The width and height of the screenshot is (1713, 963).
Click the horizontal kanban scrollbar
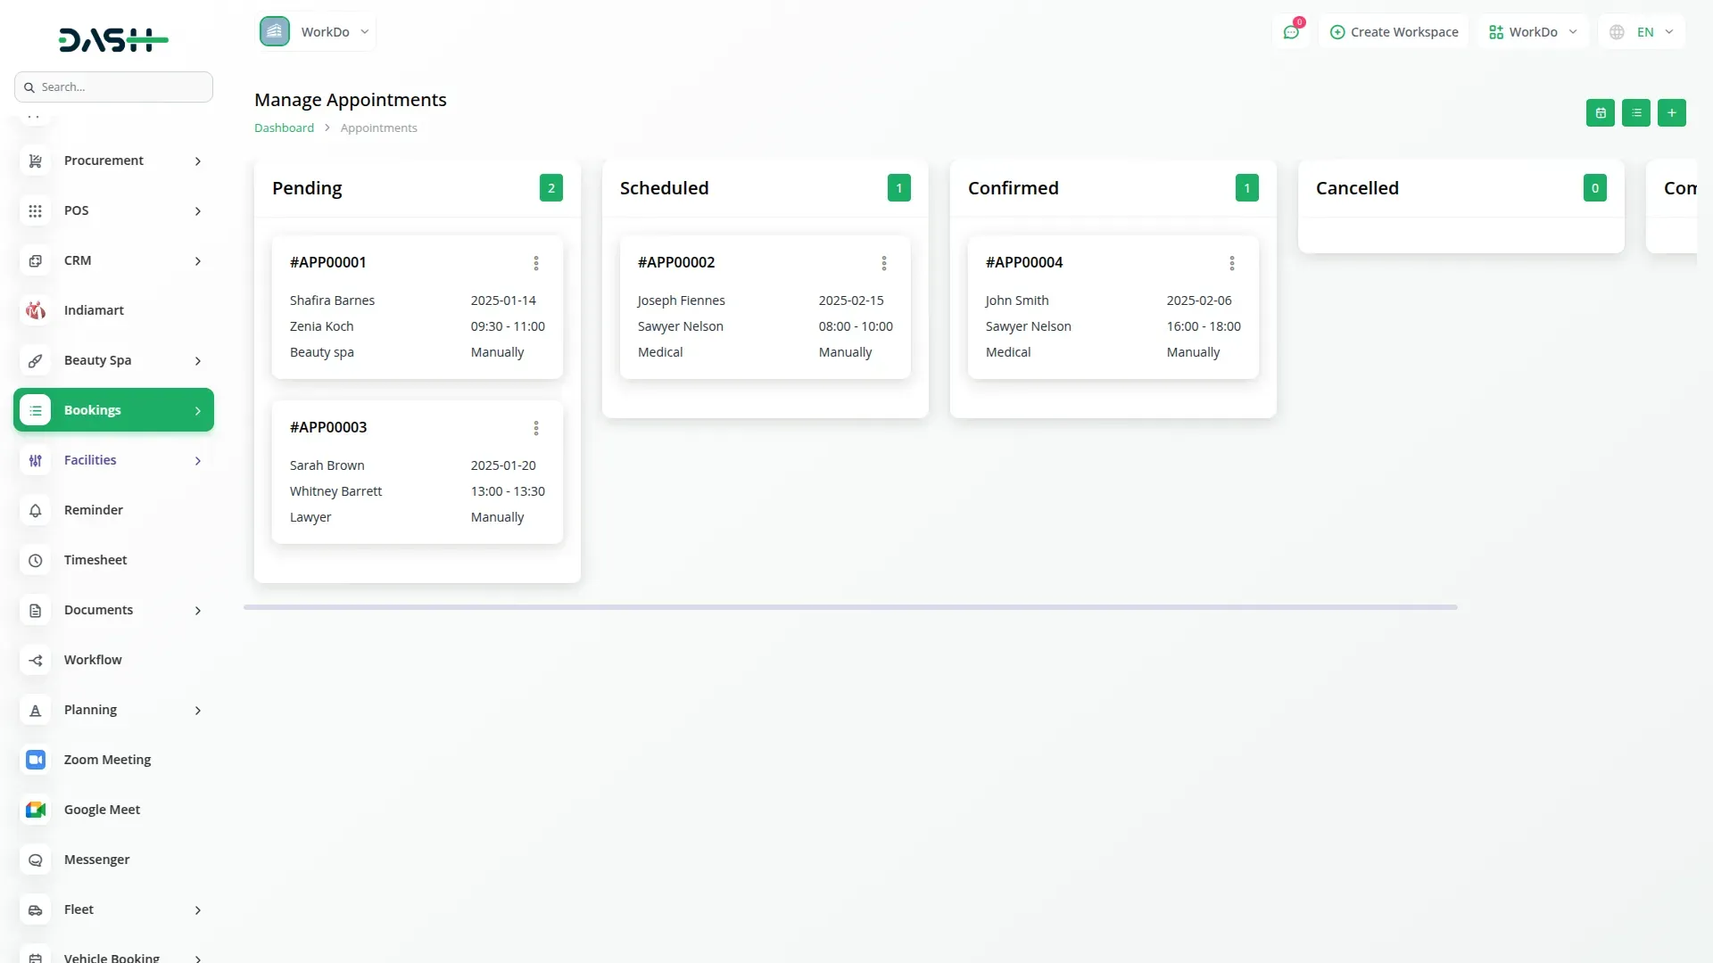tap(849, 607)
